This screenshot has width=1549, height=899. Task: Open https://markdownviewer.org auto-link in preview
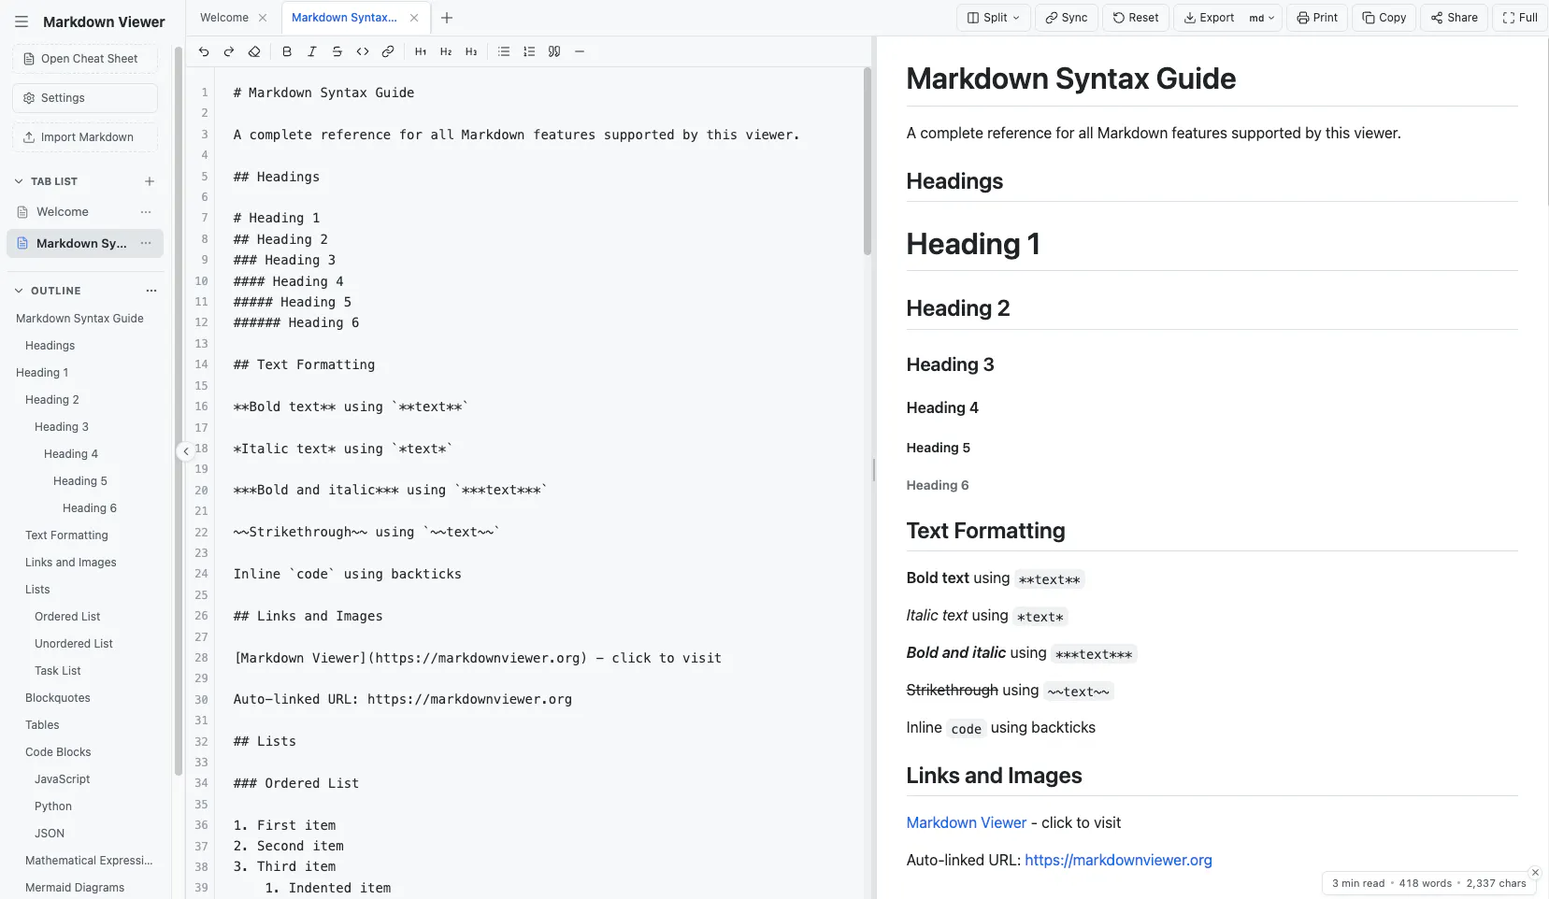1118,860
